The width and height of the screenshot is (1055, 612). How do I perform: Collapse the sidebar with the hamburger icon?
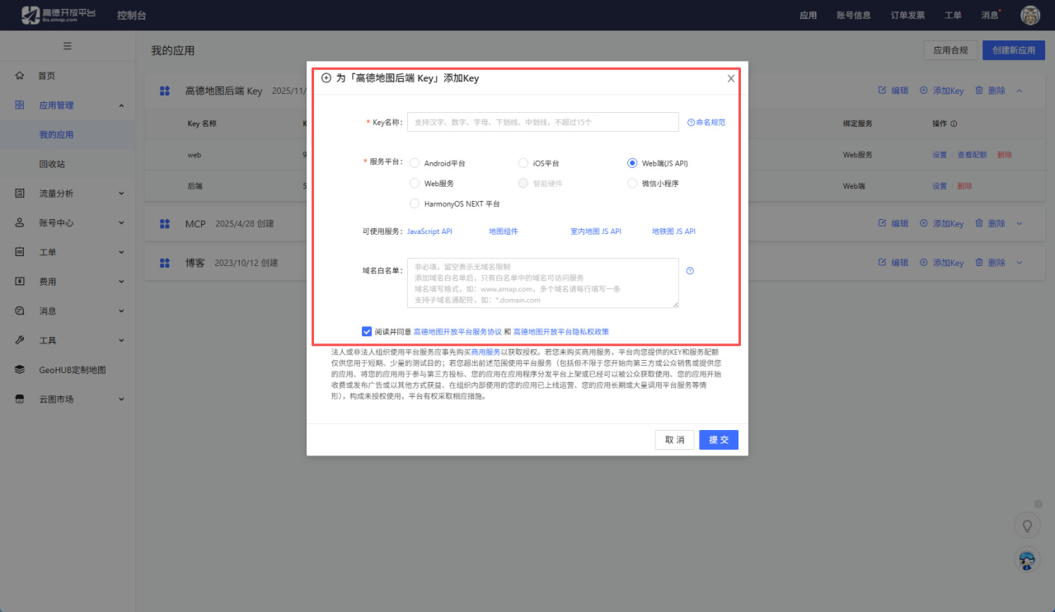68,46
